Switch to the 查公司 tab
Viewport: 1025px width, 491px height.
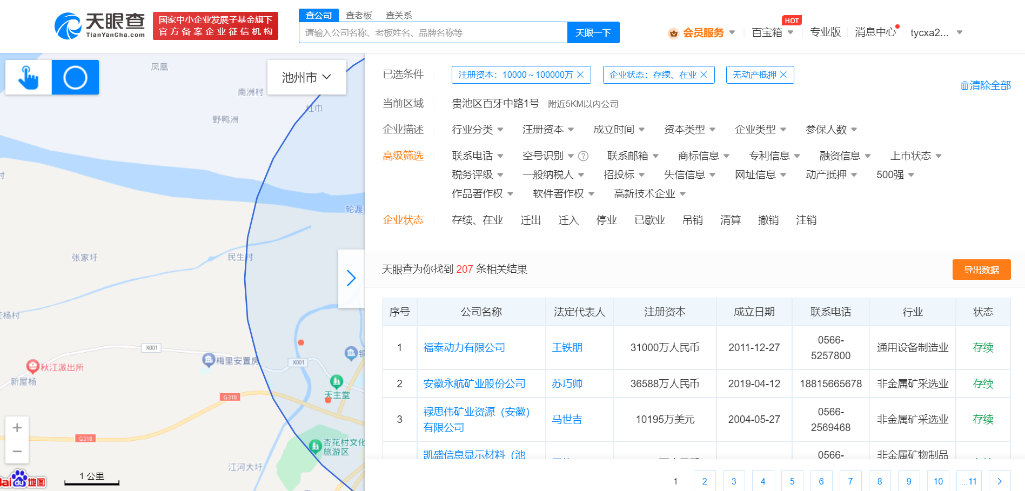tap(319, 15)
